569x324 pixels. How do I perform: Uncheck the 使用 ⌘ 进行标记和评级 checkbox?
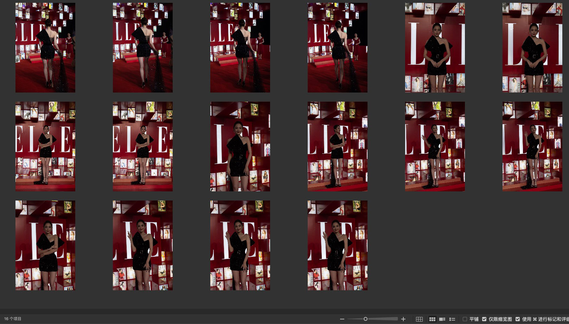[x=518, y=319]
